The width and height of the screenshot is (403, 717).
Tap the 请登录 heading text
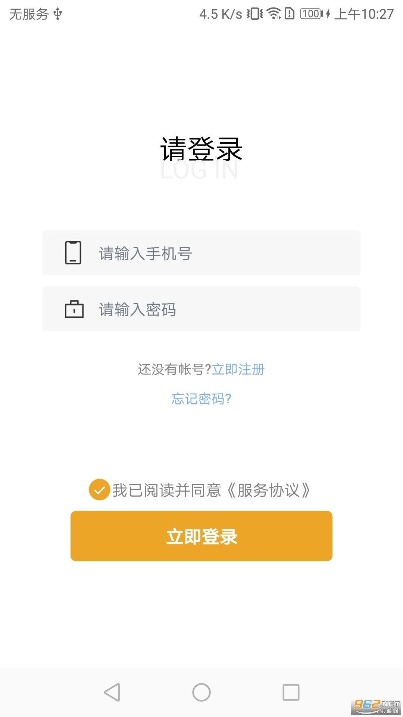(x=201, y=149)
